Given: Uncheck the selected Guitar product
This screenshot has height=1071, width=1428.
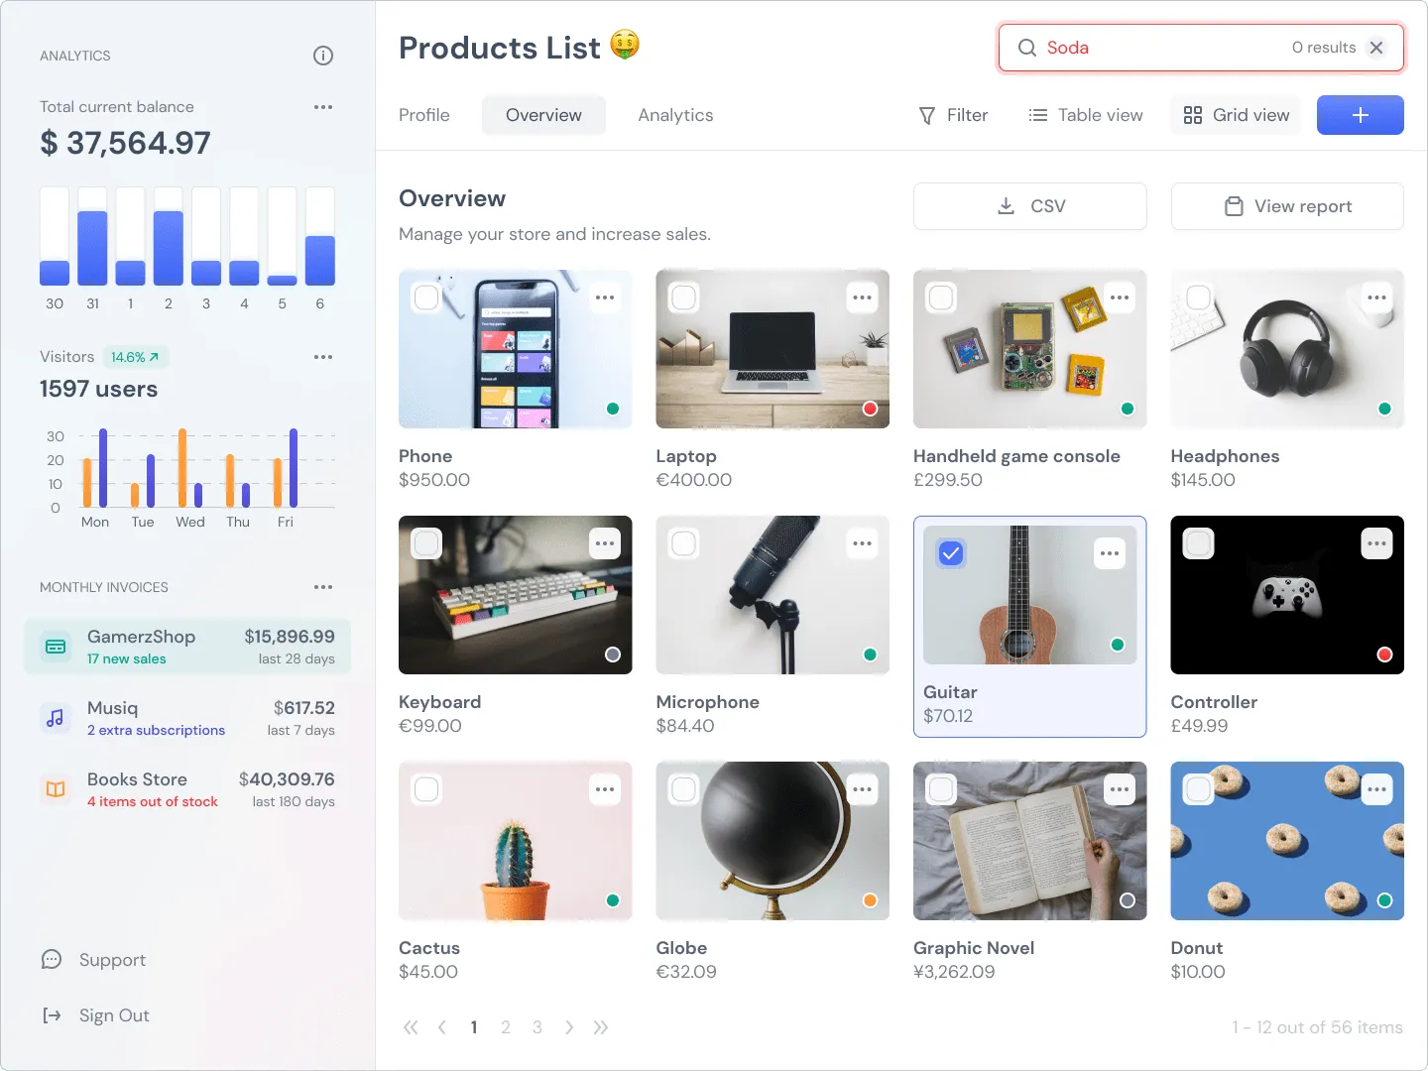Looking at the screenshot, I should 950,554.
